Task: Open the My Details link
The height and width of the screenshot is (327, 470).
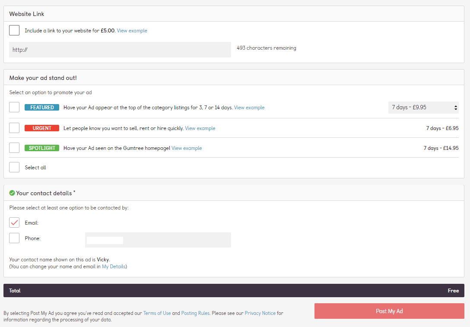Action: (x=114, y=267)
